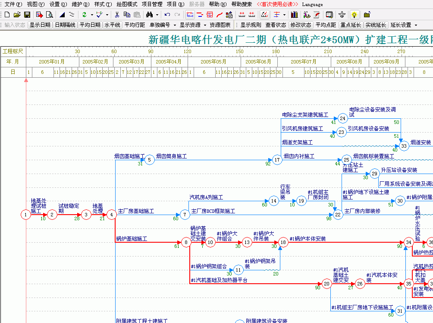Click the narrow spacing arrows icon
The width and height of the screenshot is (433, 323).
click(252, 15)
